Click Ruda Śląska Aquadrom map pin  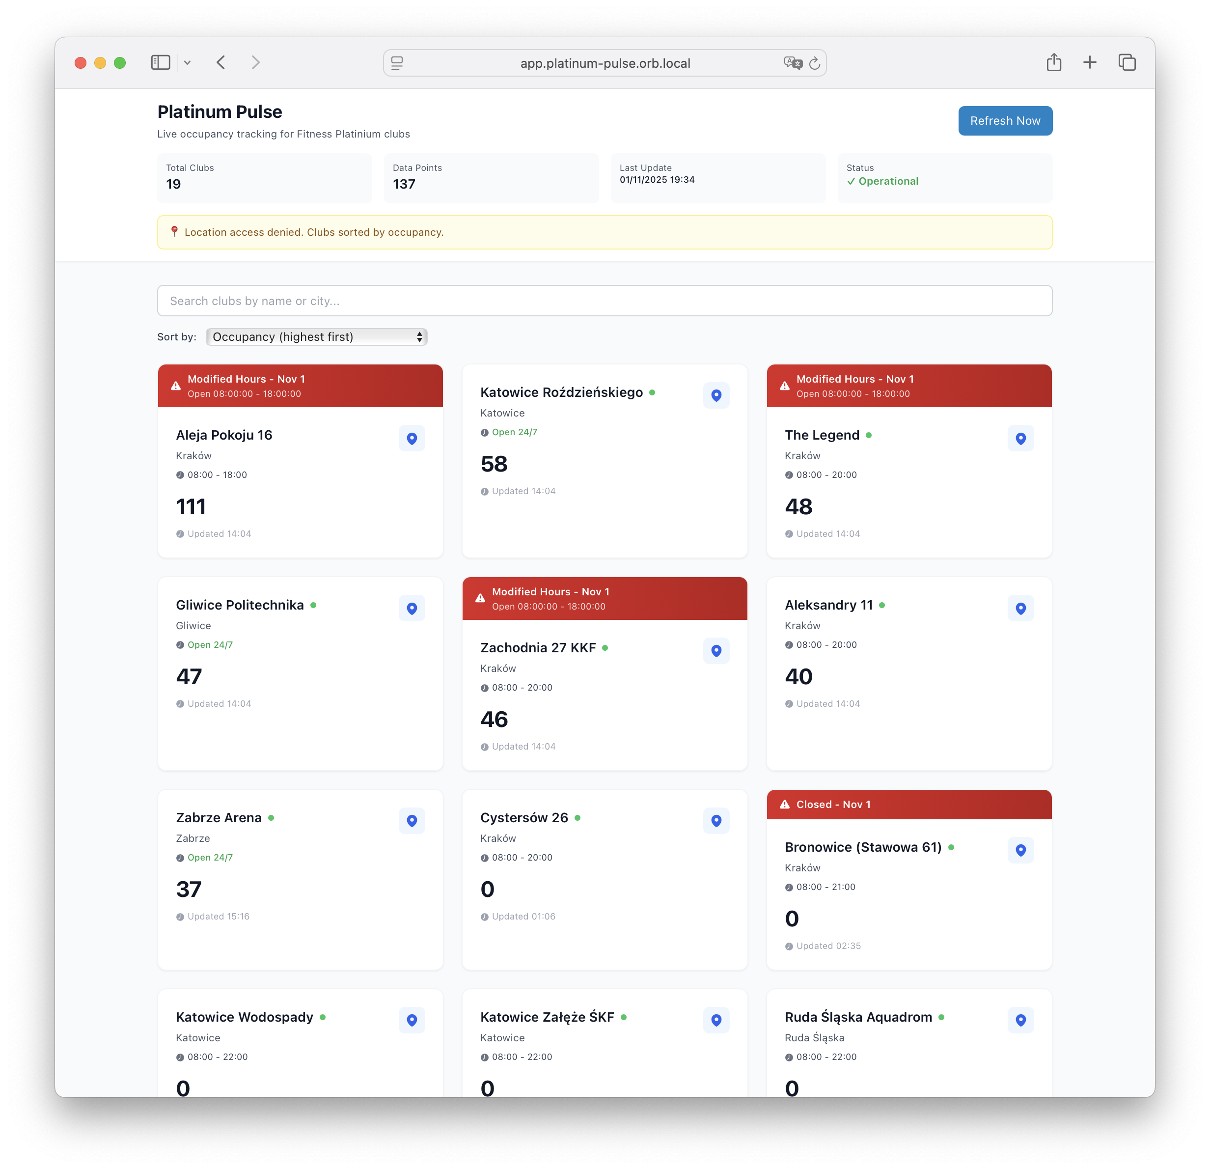click(1020, 1021)
